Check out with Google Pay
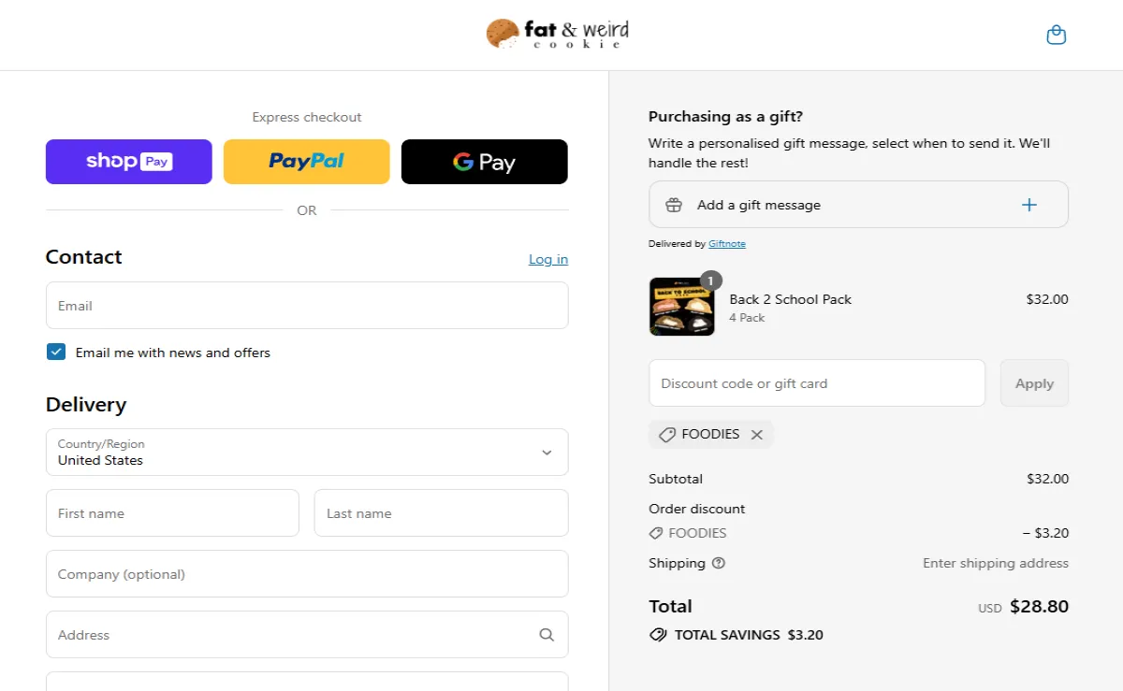1123x691 pixels. 484,161
